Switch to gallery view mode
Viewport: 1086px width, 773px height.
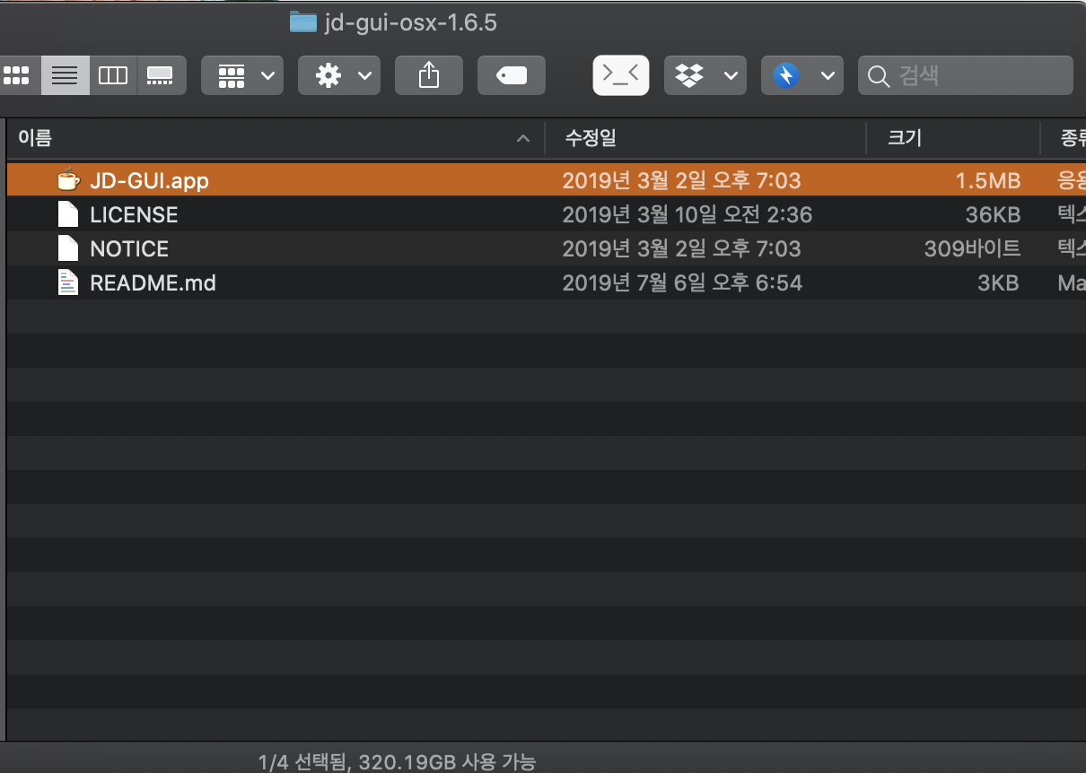click(161, 75)
